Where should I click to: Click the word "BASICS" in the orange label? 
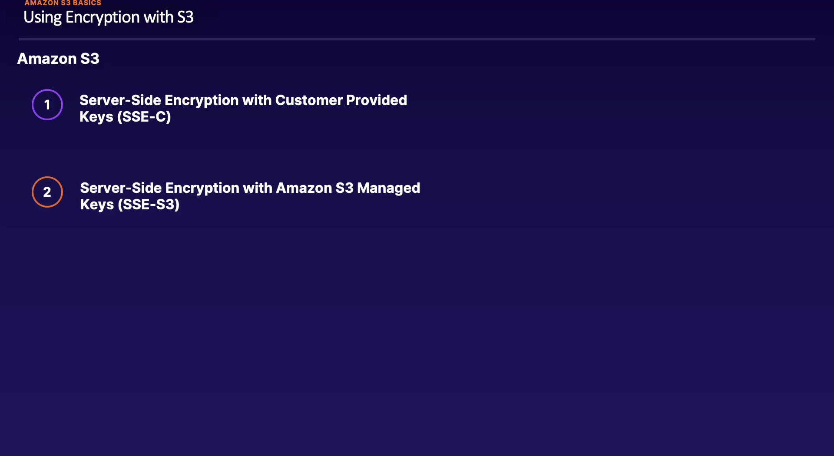click(x=87, y=3)
